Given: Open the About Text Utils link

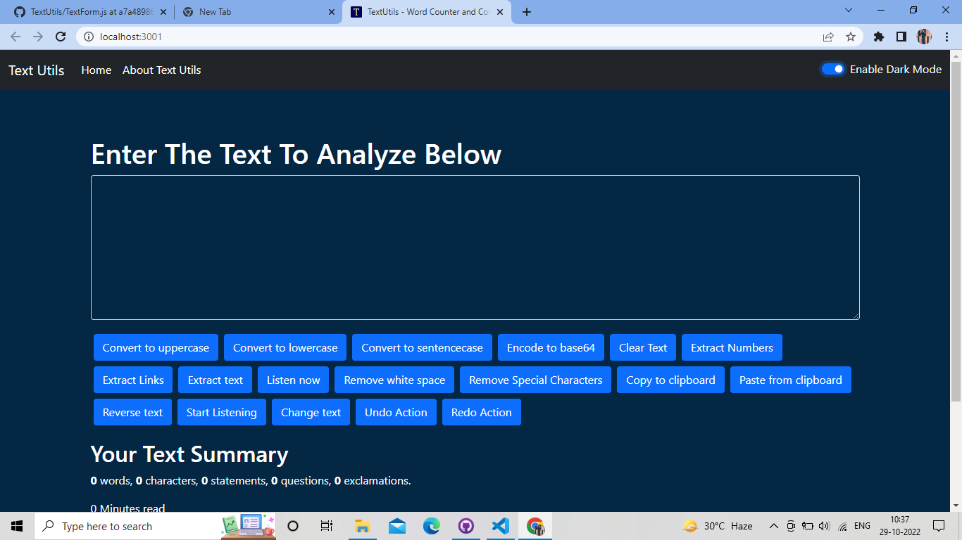Looking at the screenshot, I should 162,70.
